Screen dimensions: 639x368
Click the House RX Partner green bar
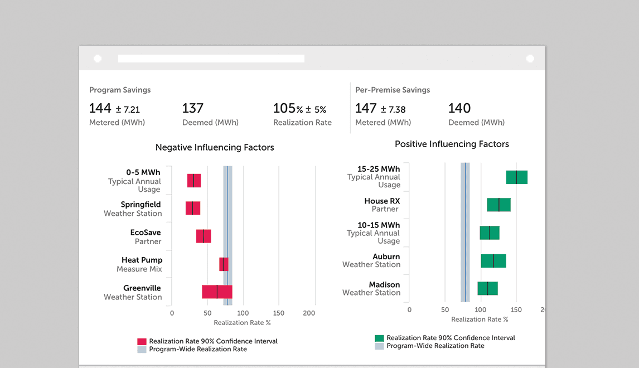coord(499,205)
